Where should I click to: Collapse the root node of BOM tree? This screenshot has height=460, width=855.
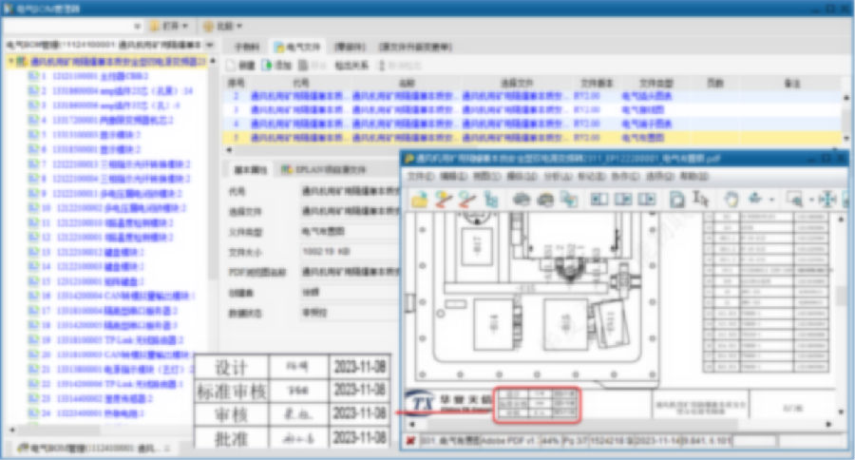point(10,61)
